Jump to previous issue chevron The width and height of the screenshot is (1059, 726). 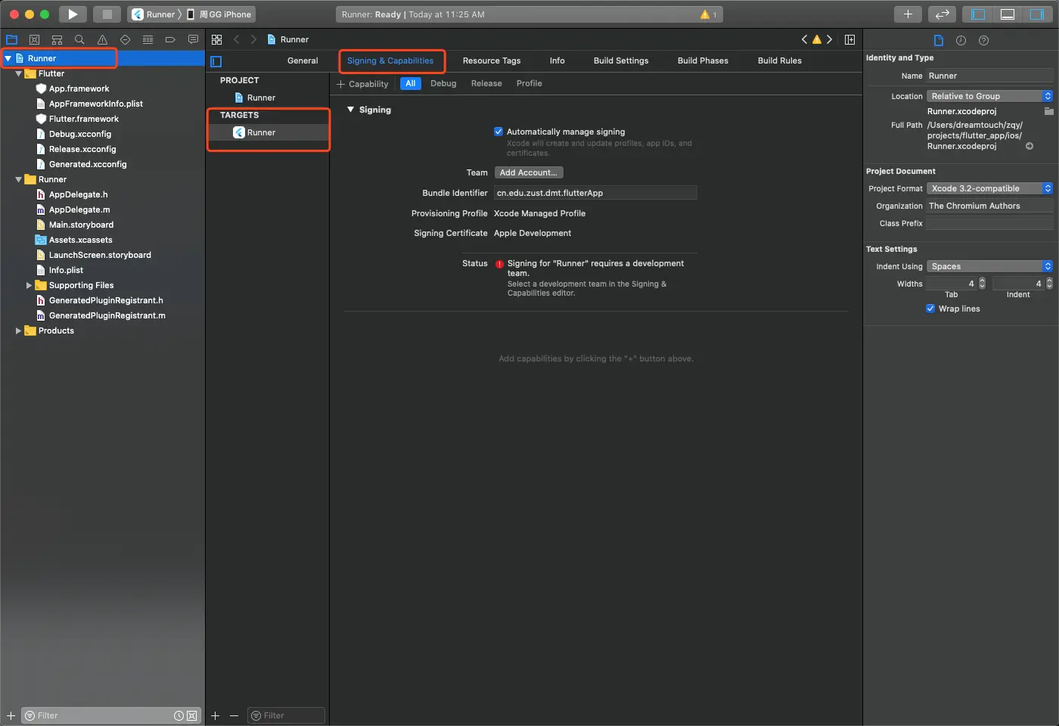[x=804, y=39]
